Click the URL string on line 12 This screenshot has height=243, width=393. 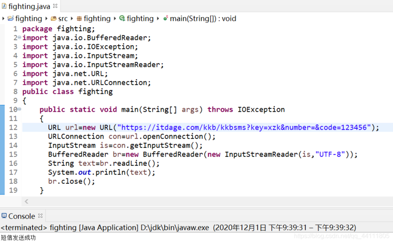pyautogui.click(x=244, y=127)
